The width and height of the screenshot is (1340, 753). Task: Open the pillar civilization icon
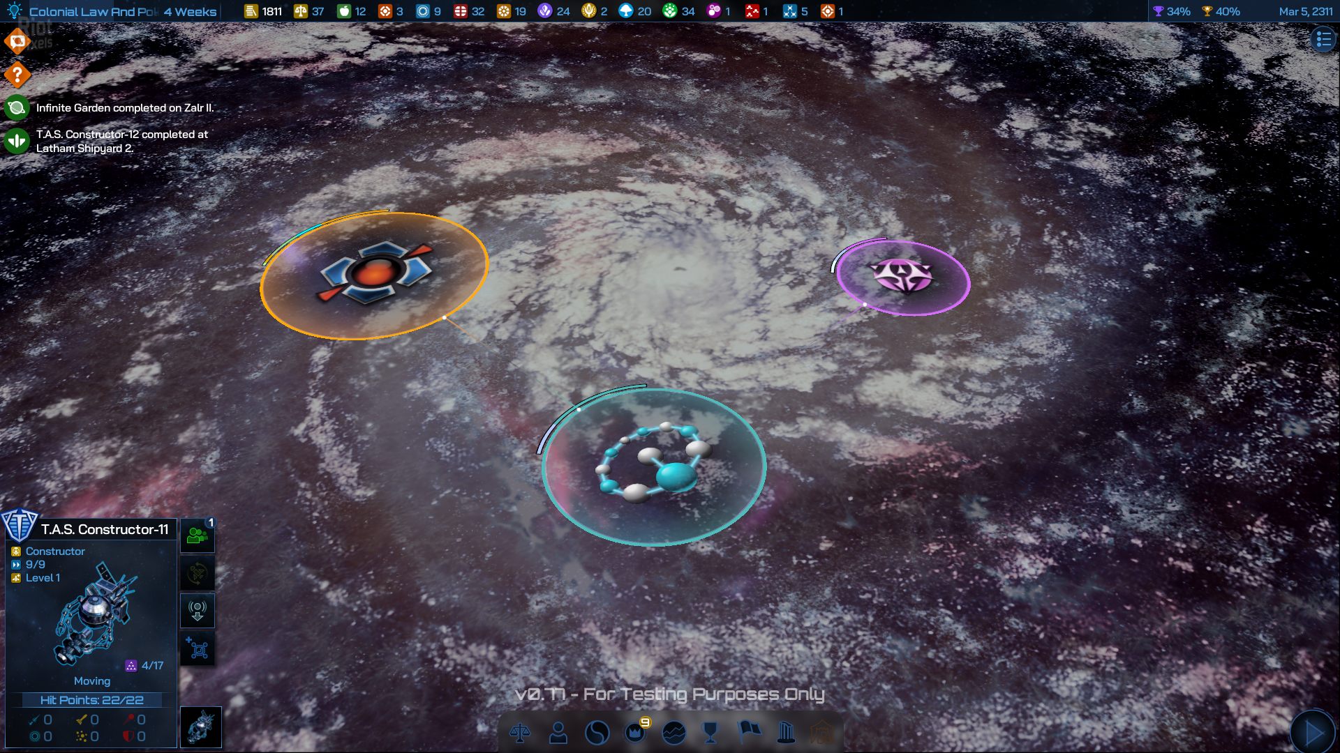tap(787, 732)
